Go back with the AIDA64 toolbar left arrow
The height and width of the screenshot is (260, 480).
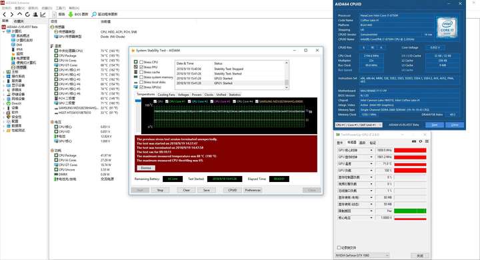click(4, 15)
